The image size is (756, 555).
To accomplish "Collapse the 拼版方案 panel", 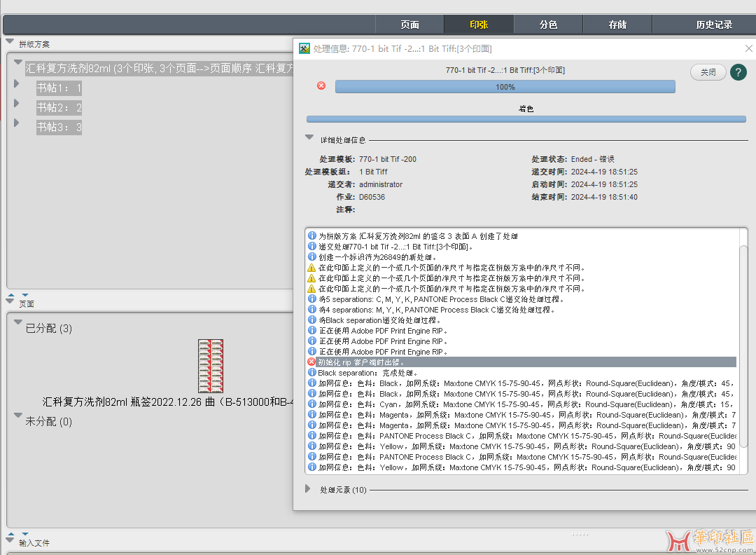I will (10, 41).
